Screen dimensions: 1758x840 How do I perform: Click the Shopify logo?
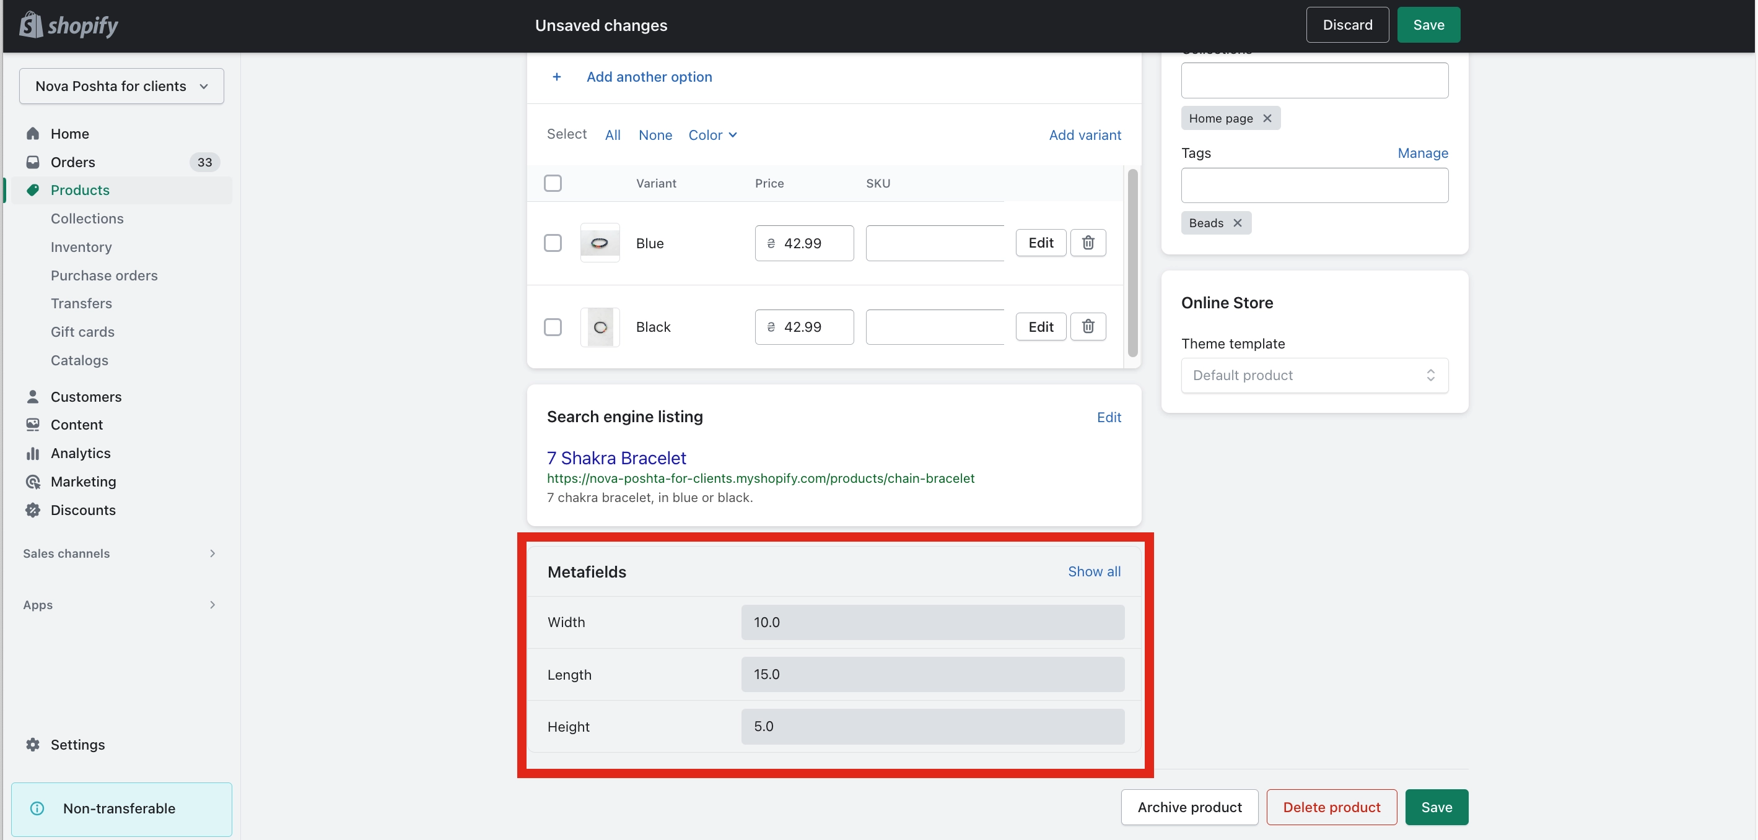pos(68,25)
